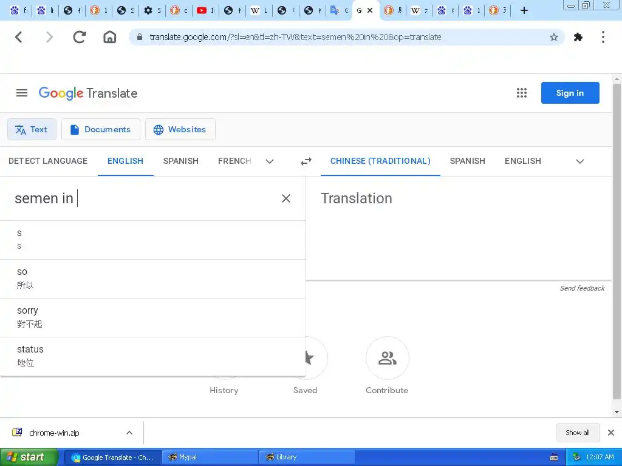Click the Google Translate logo
Screen dimensions: 622x466
[x=88, y=93]
